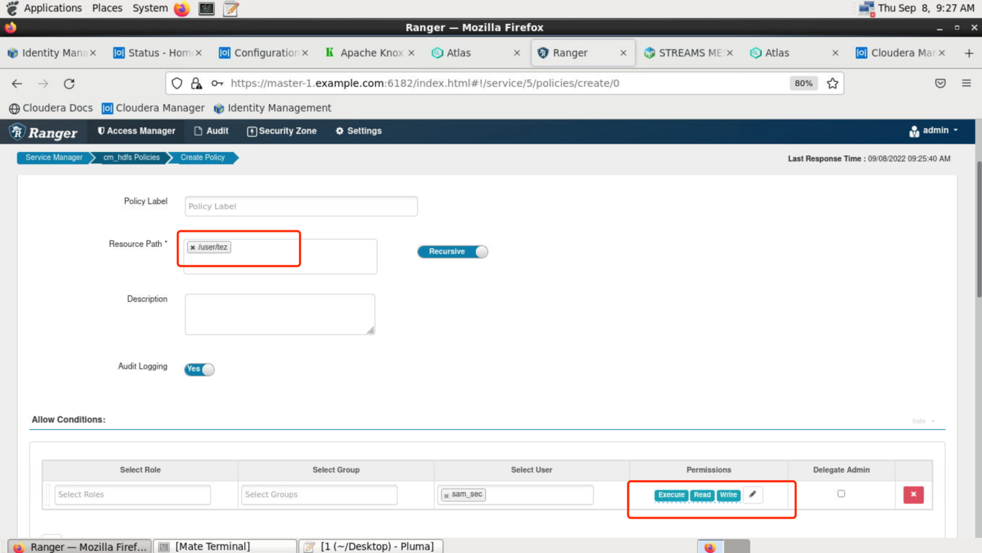Viewport: 982px width, 553px height.
Task: Open Cloudera Manager bookmark
Action: 153,108
